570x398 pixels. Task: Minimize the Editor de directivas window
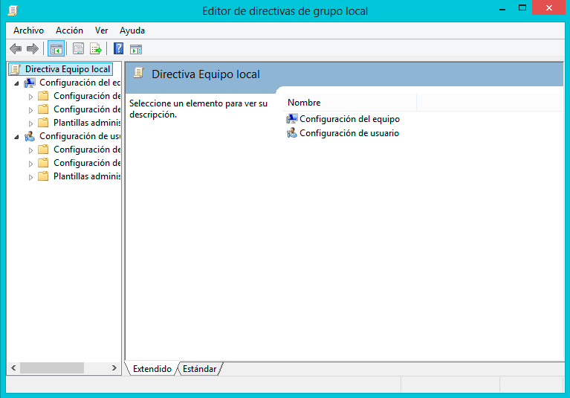pyautogui.click(x=503, y=8)
